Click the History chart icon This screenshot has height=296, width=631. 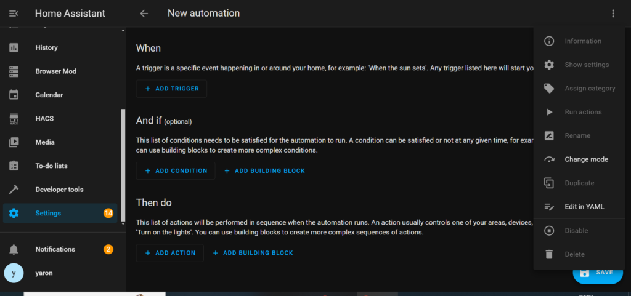click(x=14, y=48)
